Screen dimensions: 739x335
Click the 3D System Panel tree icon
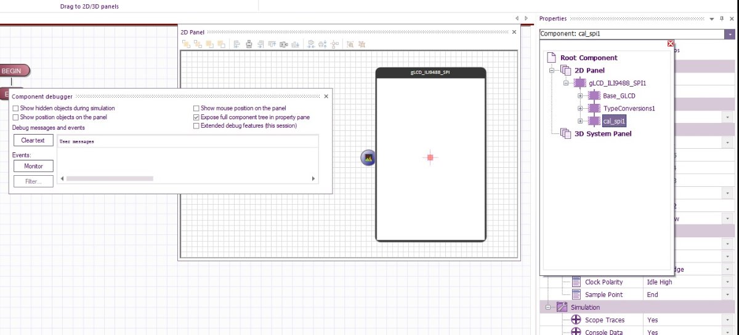(x=565, y=133)
